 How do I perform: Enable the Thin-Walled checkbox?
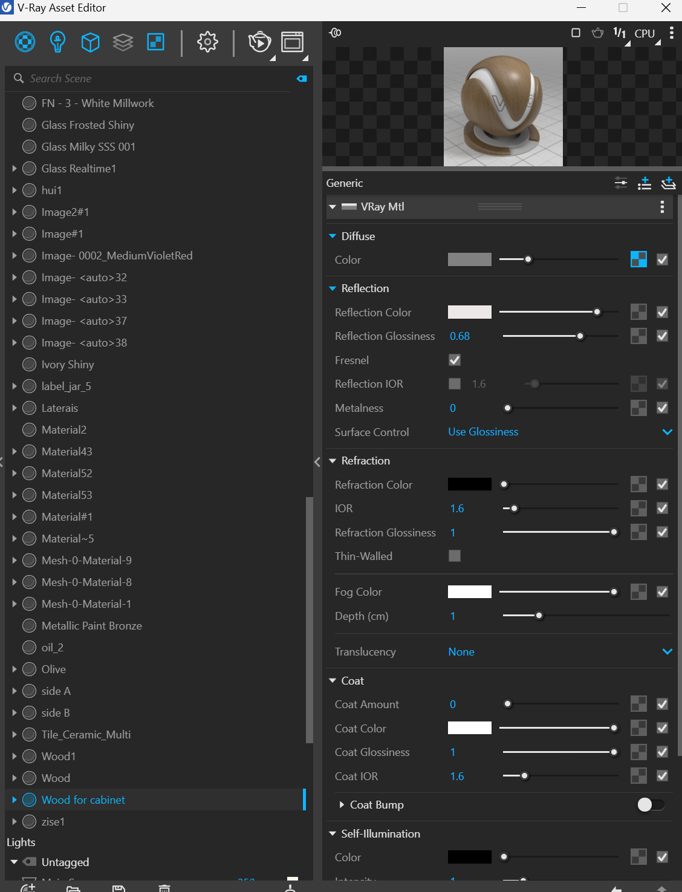tap(455, 556)
